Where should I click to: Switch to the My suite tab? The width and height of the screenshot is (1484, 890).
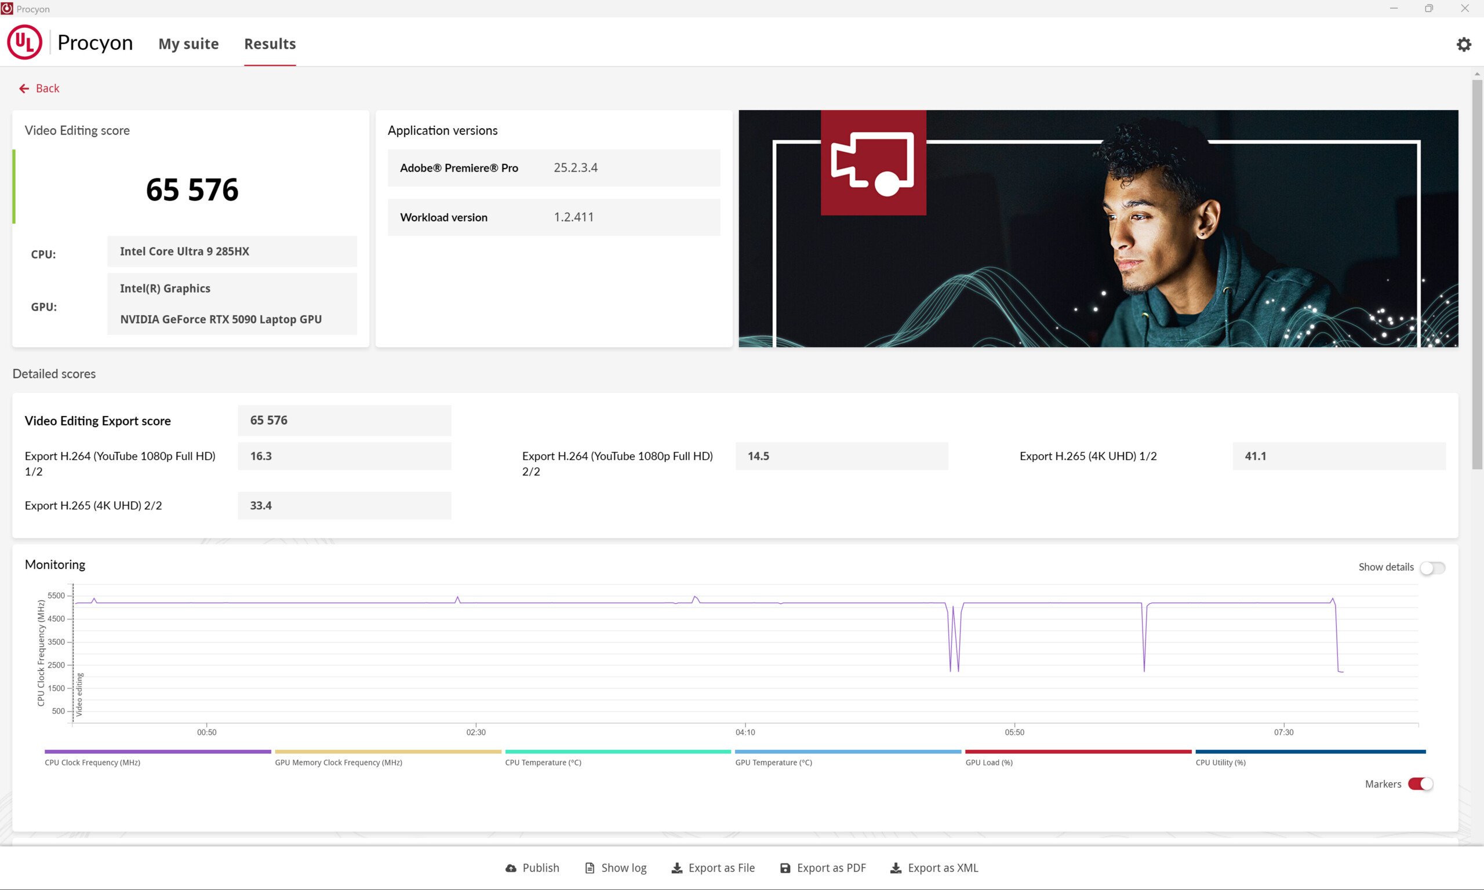click(x=188, y=44)
